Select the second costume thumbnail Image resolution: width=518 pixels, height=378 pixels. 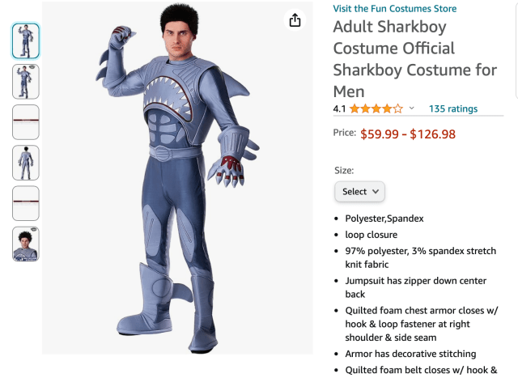click(26, 82)
